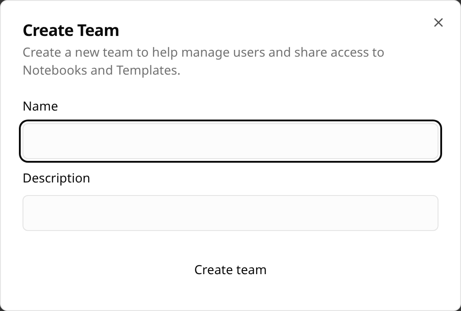This screenshot has width=461, height=311.
Task: Dismiss the dialog using the X icon
Action: 438,22
